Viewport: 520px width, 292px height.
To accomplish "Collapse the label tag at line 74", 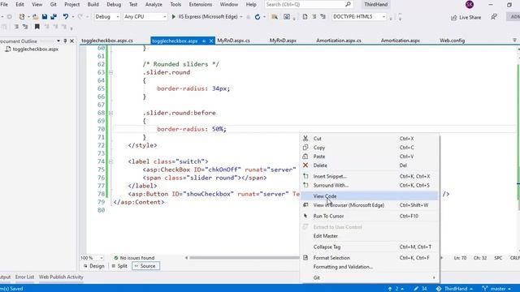I will click(110, 161).
